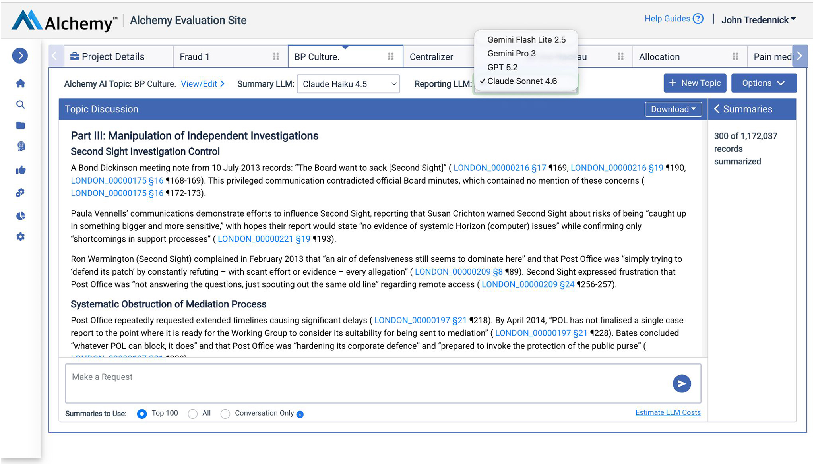Expand sidebar with circular arrow button
814x464 pixels.
coord(20,56)
